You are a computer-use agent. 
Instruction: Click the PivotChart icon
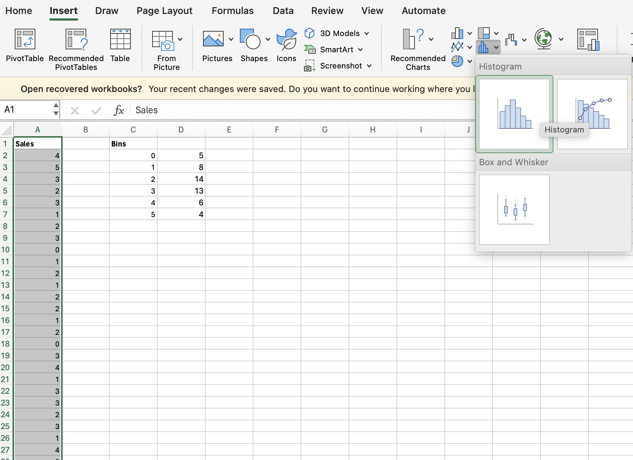tap(588, 39)
